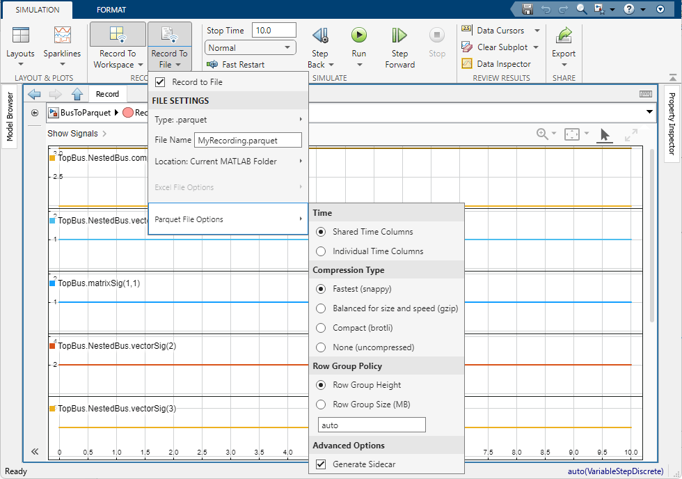Click the Save icon in title bar
Viewport: 682px width, 479px height.
tap(528, 9)
